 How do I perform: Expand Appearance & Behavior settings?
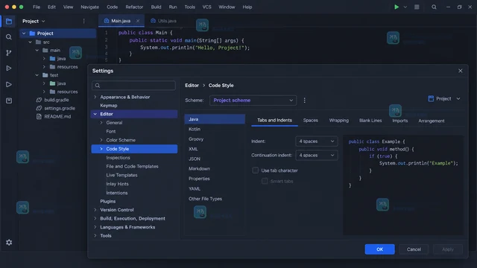pos(95,97)
